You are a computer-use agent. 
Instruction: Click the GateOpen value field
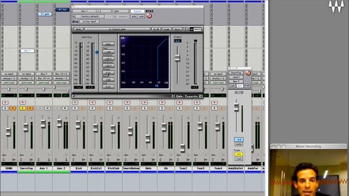tap(109, 59)
